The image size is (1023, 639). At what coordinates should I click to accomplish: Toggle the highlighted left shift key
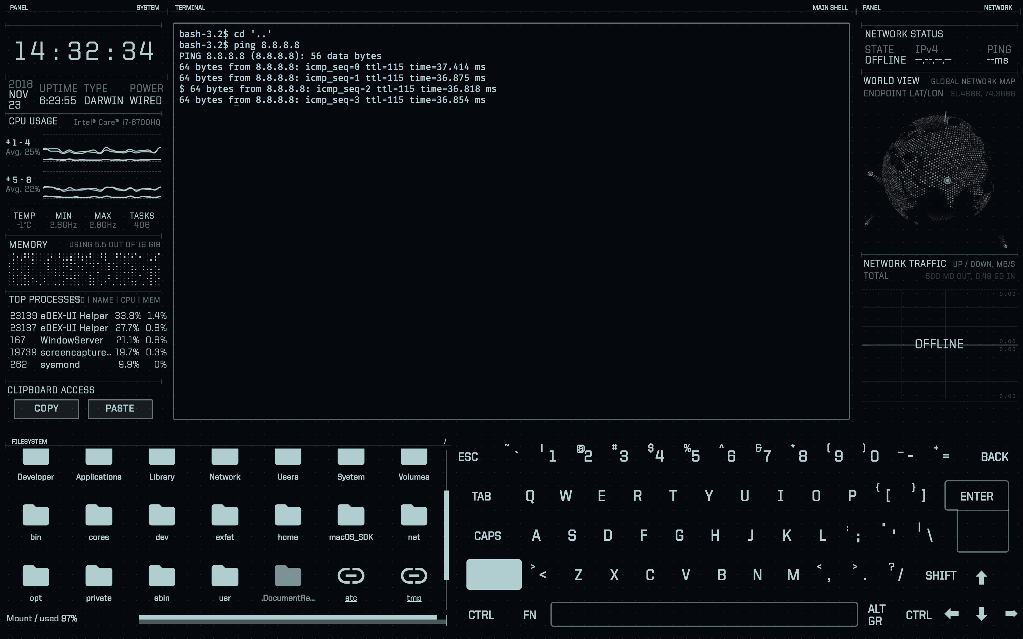[x=493, y=574]
